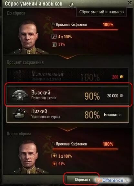134x186 pixels.
Task: Click the skill icon next to 31%
Action: pyautogui.click(x=54, y=44)
